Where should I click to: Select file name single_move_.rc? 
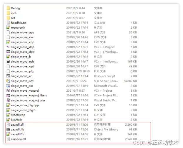pos(21,76)
